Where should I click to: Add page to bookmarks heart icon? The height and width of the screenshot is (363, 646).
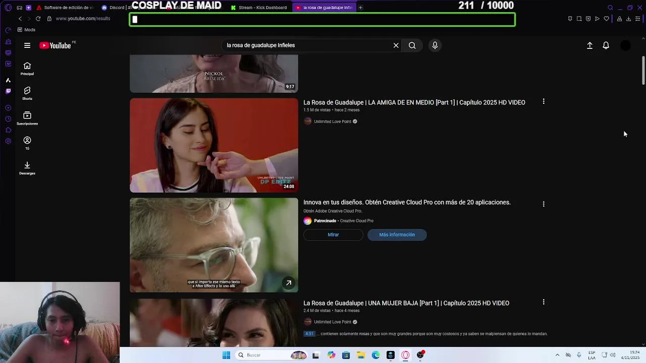(606, 19)
